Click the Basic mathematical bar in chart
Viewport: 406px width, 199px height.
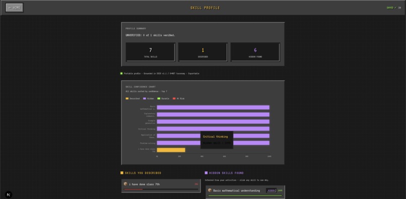(213, 107)
